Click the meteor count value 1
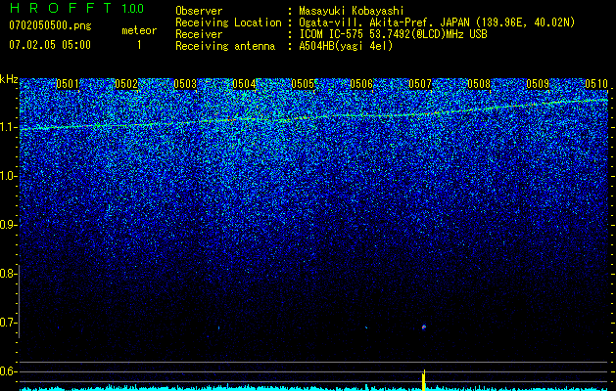This screenshot has width=616, height=391. click(139, 45)
